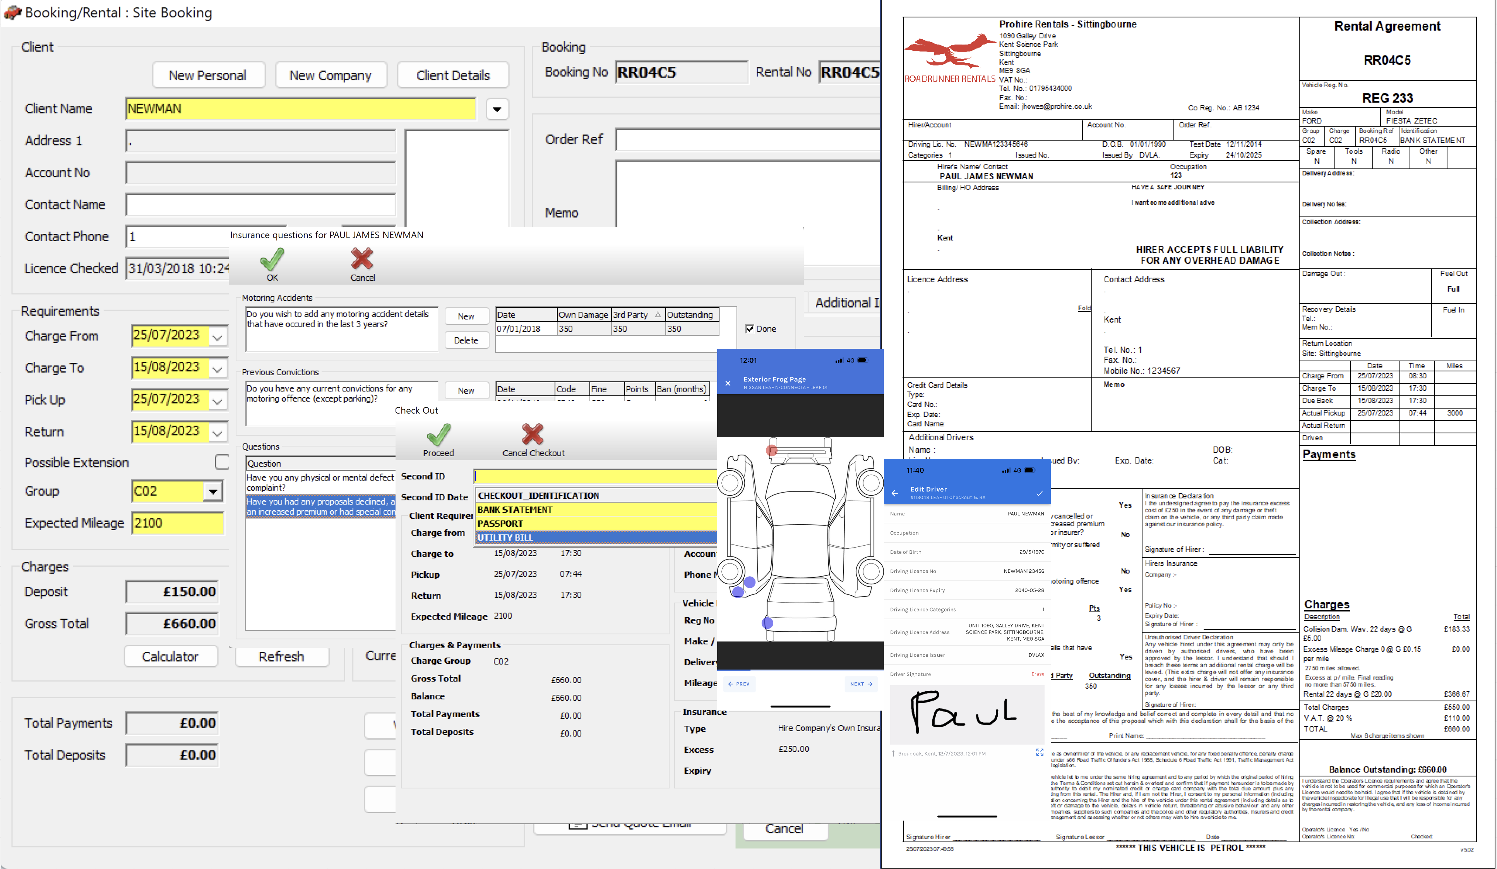Toggle the Done checkbox for motoring accidents
Image resolution: width=1497 pixels, height=869 pixels.
click(750, 329)
